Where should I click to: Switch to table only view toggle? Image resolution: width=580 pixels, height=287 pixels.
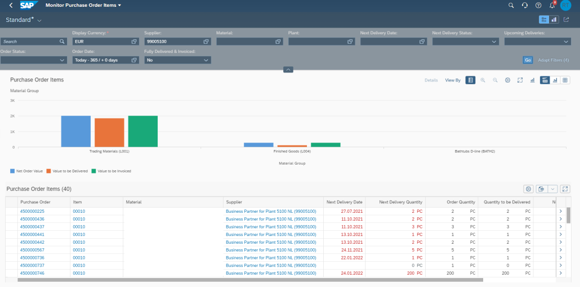pyautogui.click(x=565, y=80)
